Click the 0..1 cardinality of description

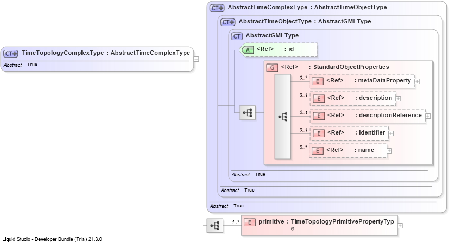tap(303, 95)
